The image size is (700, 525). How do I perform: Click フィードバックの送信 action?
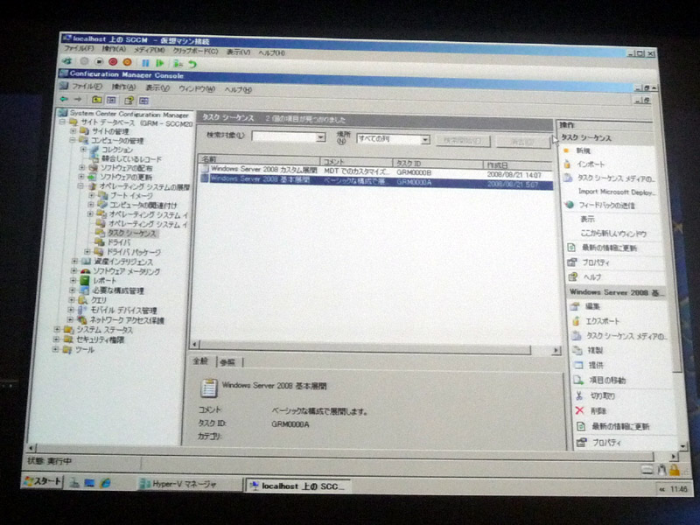point(606,206)
